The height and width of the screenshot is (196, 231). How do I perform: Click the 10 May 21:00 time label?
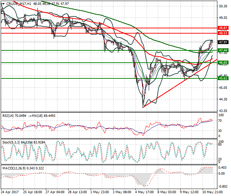coord(212,192)
